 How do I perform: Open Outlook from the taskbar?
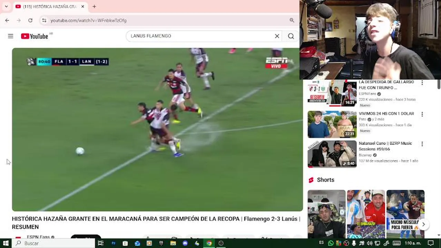coord(137,243)
